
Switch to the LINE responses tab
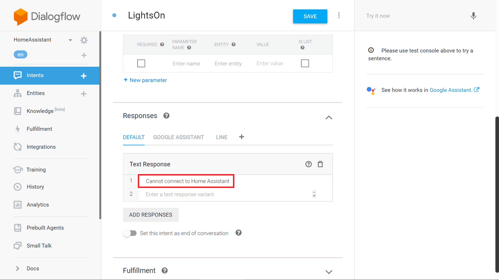coord(222,137)
